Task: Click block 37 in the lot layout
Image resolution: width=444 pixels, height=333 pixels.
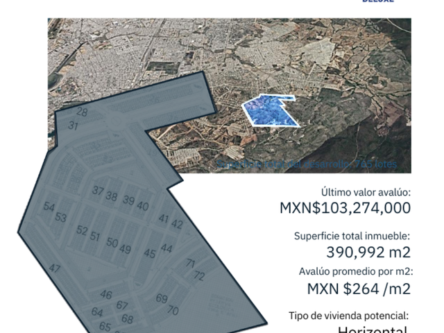Action: pyautogui.click(x=98, y=191)
